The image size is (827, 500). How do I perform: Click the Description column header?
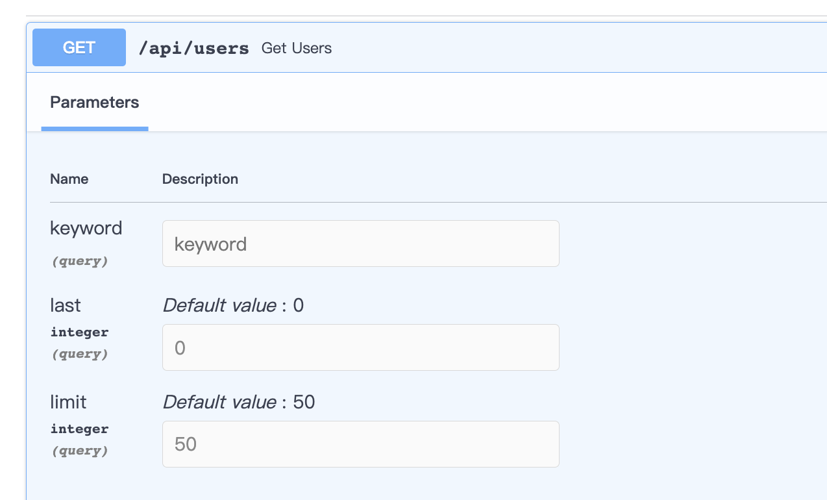(200, 179)
